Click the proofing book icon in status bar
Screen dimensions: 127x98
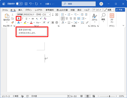[x=27, y=96]
